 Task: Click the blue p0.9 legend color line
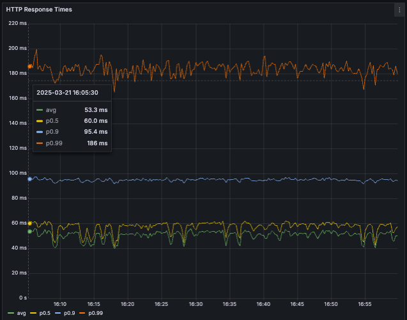point(58,313)
